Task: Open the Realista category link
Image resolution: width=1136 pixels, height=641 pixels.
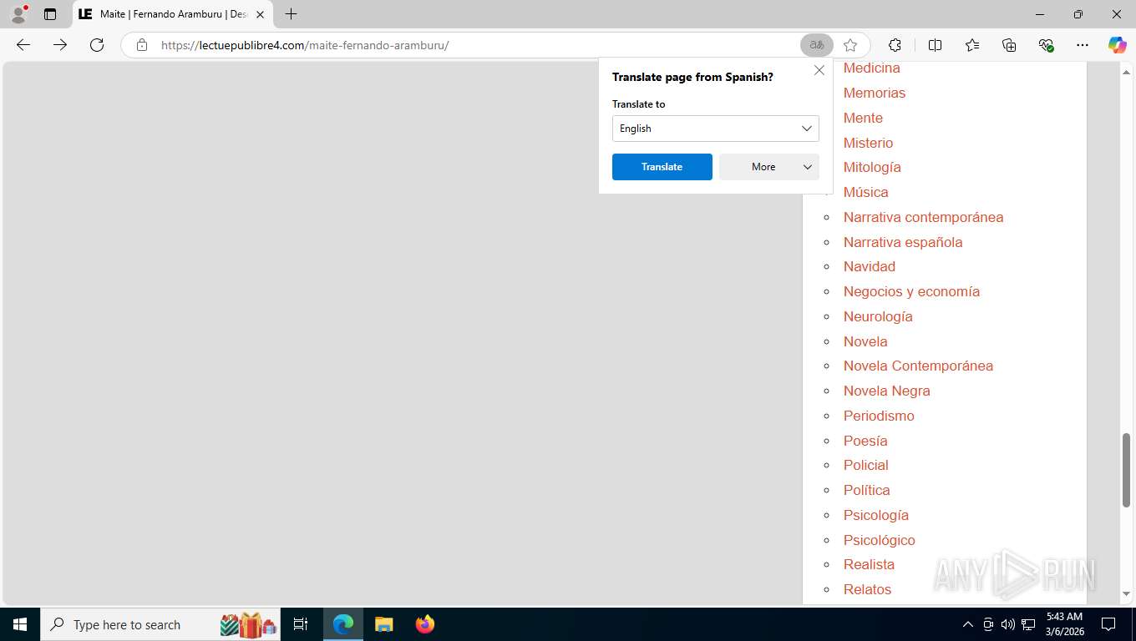Action: 869,564
